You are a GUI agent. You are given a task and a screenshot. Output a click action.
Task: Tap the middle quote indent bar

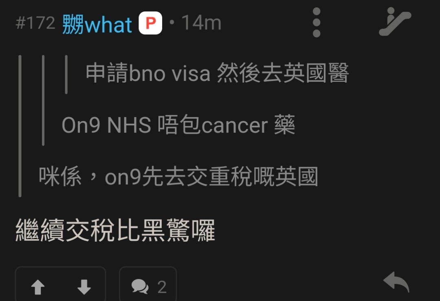43,100
